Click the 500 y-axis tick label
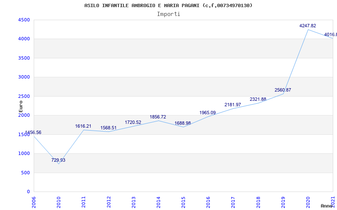337x210 pixels. tap(26, 173)
